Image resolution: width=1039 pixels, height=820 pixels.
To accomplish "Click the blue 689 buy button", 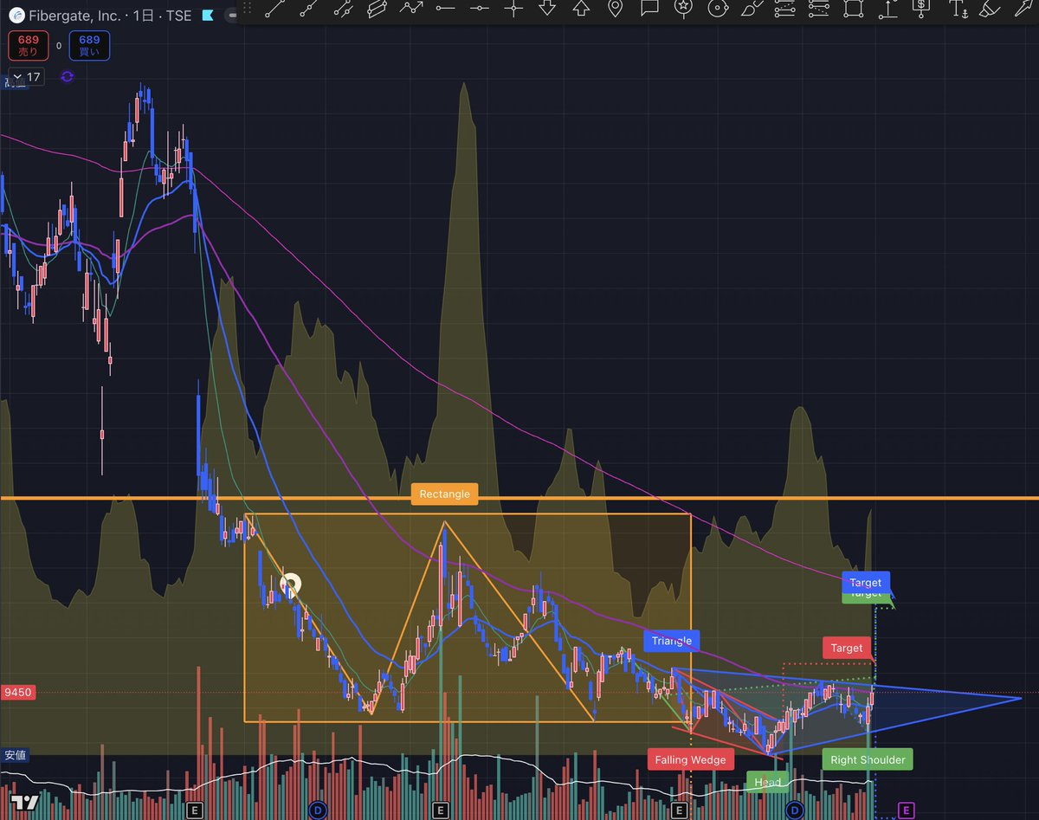I will pyautogui.click(x=89, y=46).
